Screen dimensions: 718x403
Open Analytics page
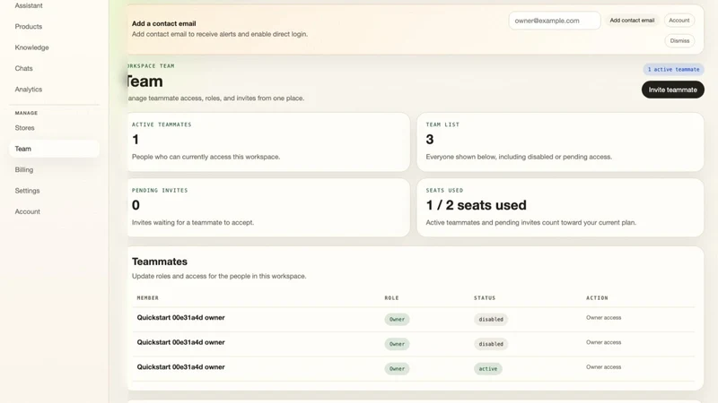(29, 90)
